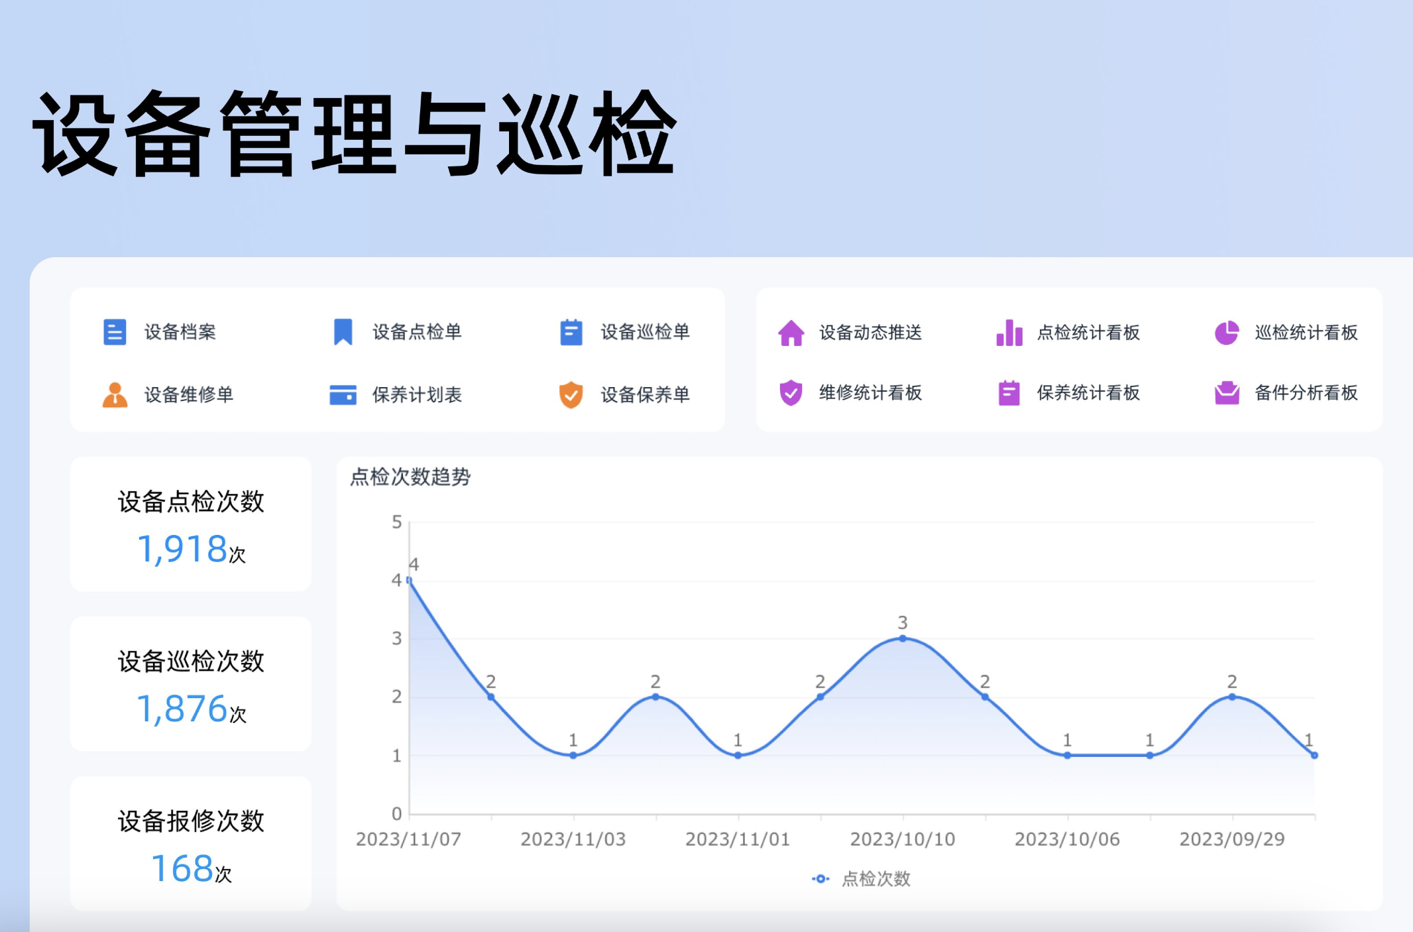Viewport: 1413px width, 932px height.
Task: Click the 2023/09/29 axis label
Action: pos(1233,838)
